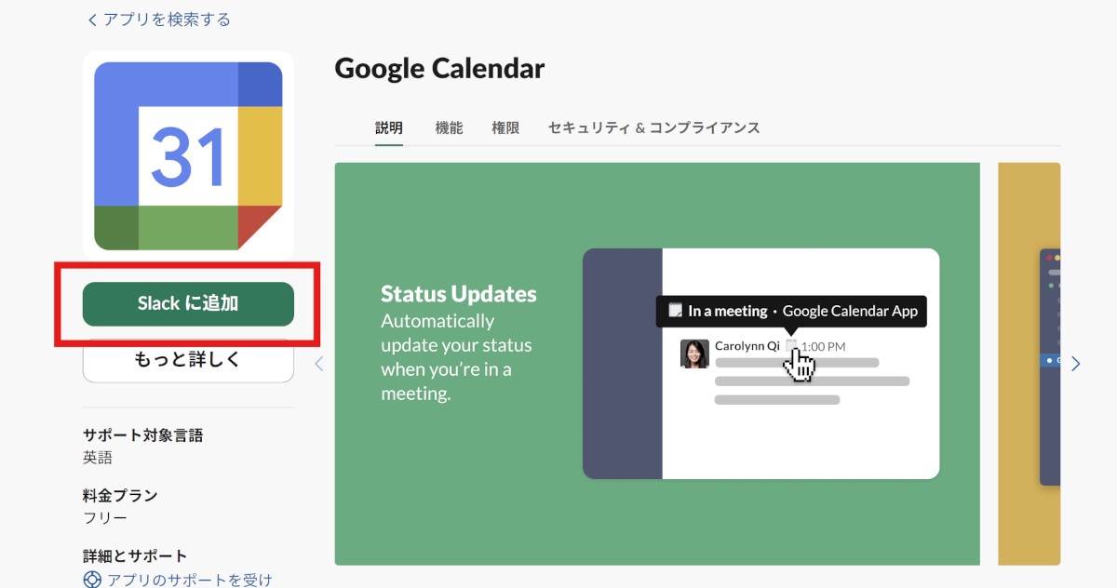Advance carousel with right arrow
Viewport: 1117px width, 588px height.
point(1075,364)
